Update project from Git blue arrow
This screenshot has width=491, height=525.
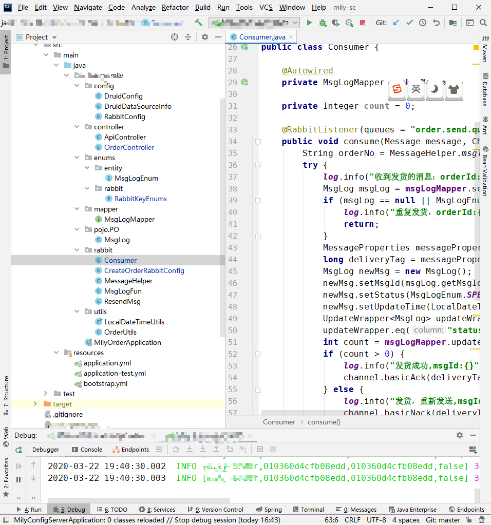396,23
